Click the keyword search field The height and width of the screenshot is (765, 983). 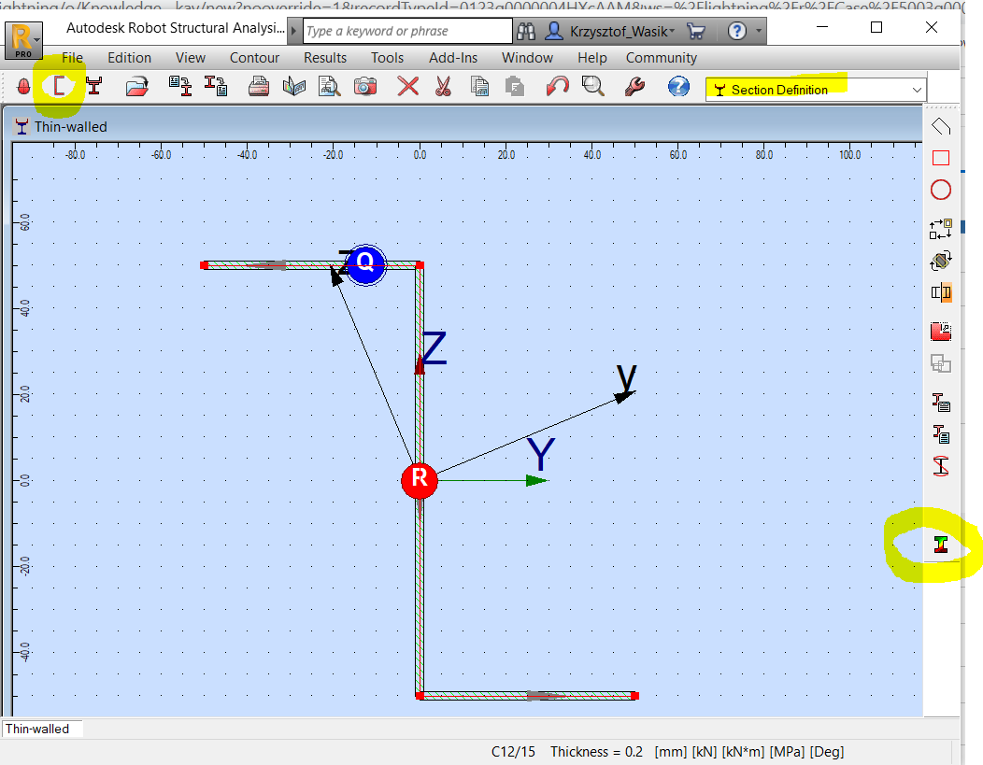pyautogui.click(x=406, y=31)
